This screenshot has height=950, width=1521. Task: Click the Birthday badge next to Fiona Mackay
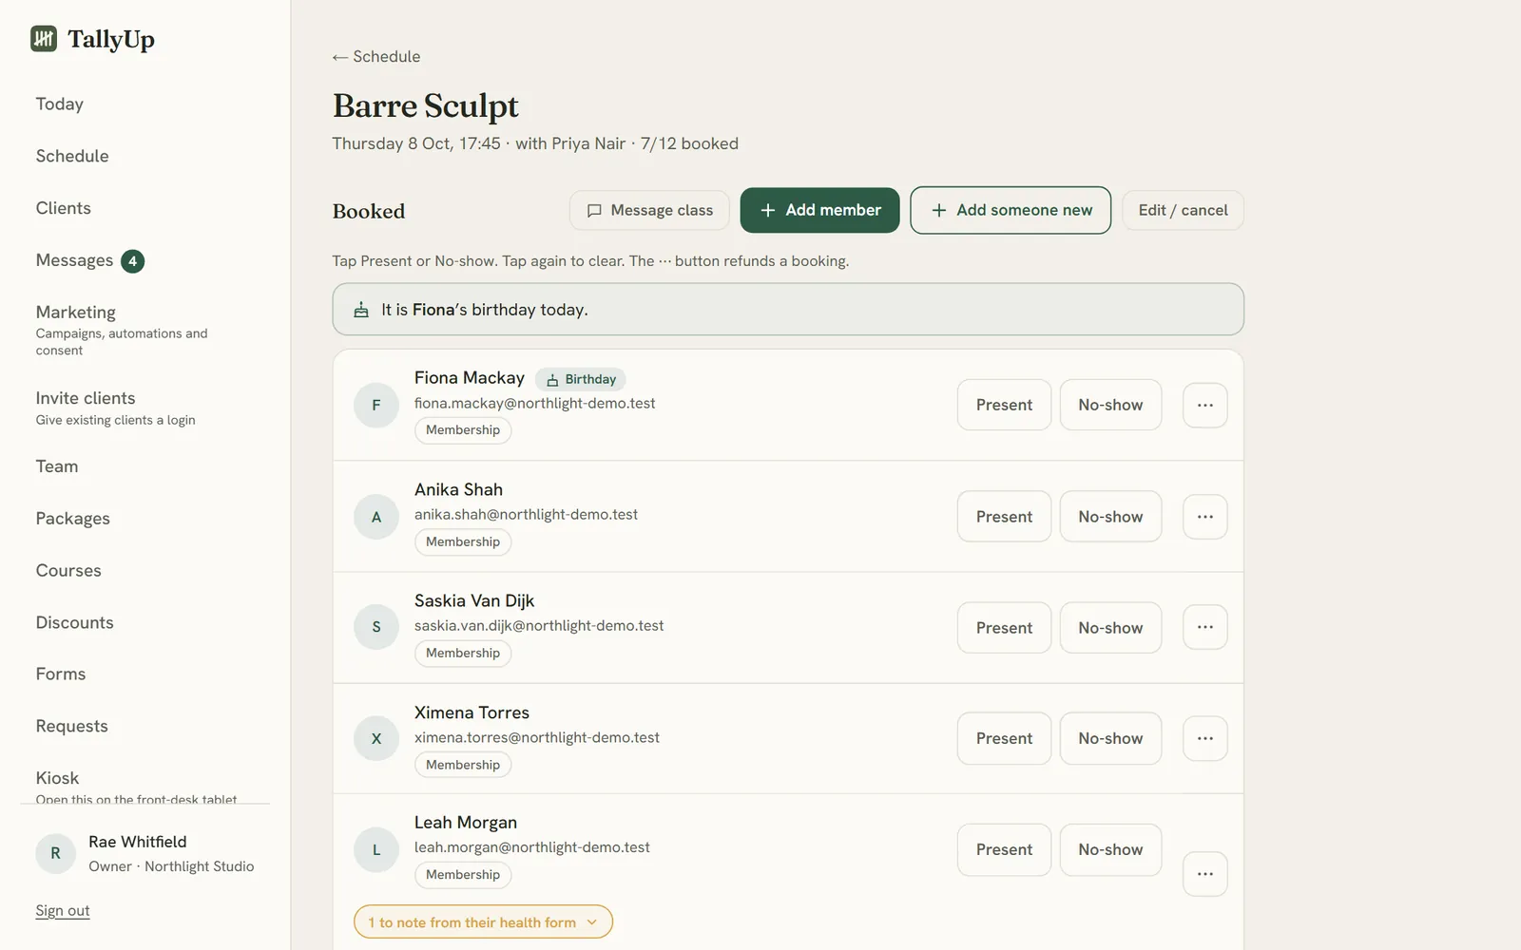[581, 379]
